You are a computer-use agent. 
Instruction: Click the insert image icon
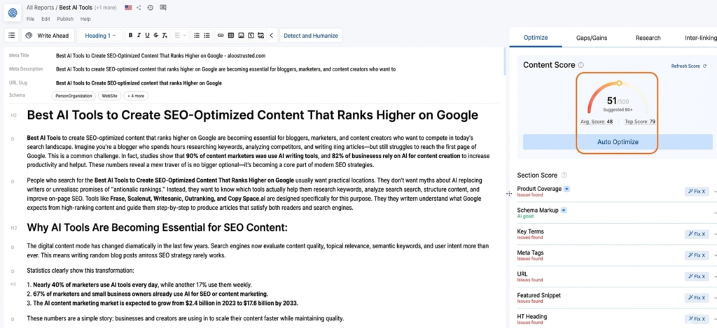click(241, 35)
